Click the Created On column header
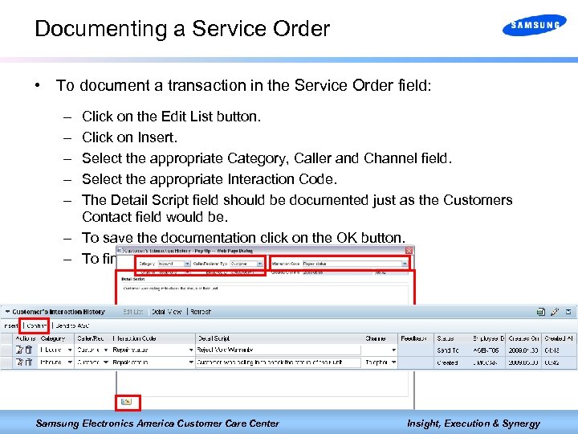578x434 pixels. coord(523,338)
